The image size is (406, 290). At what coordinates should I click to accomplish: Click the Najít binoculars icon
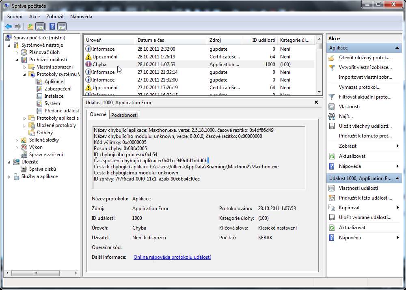[332, 116]
